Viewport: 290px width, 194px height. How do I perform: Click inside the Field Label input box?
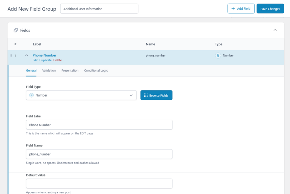(99, 125)
